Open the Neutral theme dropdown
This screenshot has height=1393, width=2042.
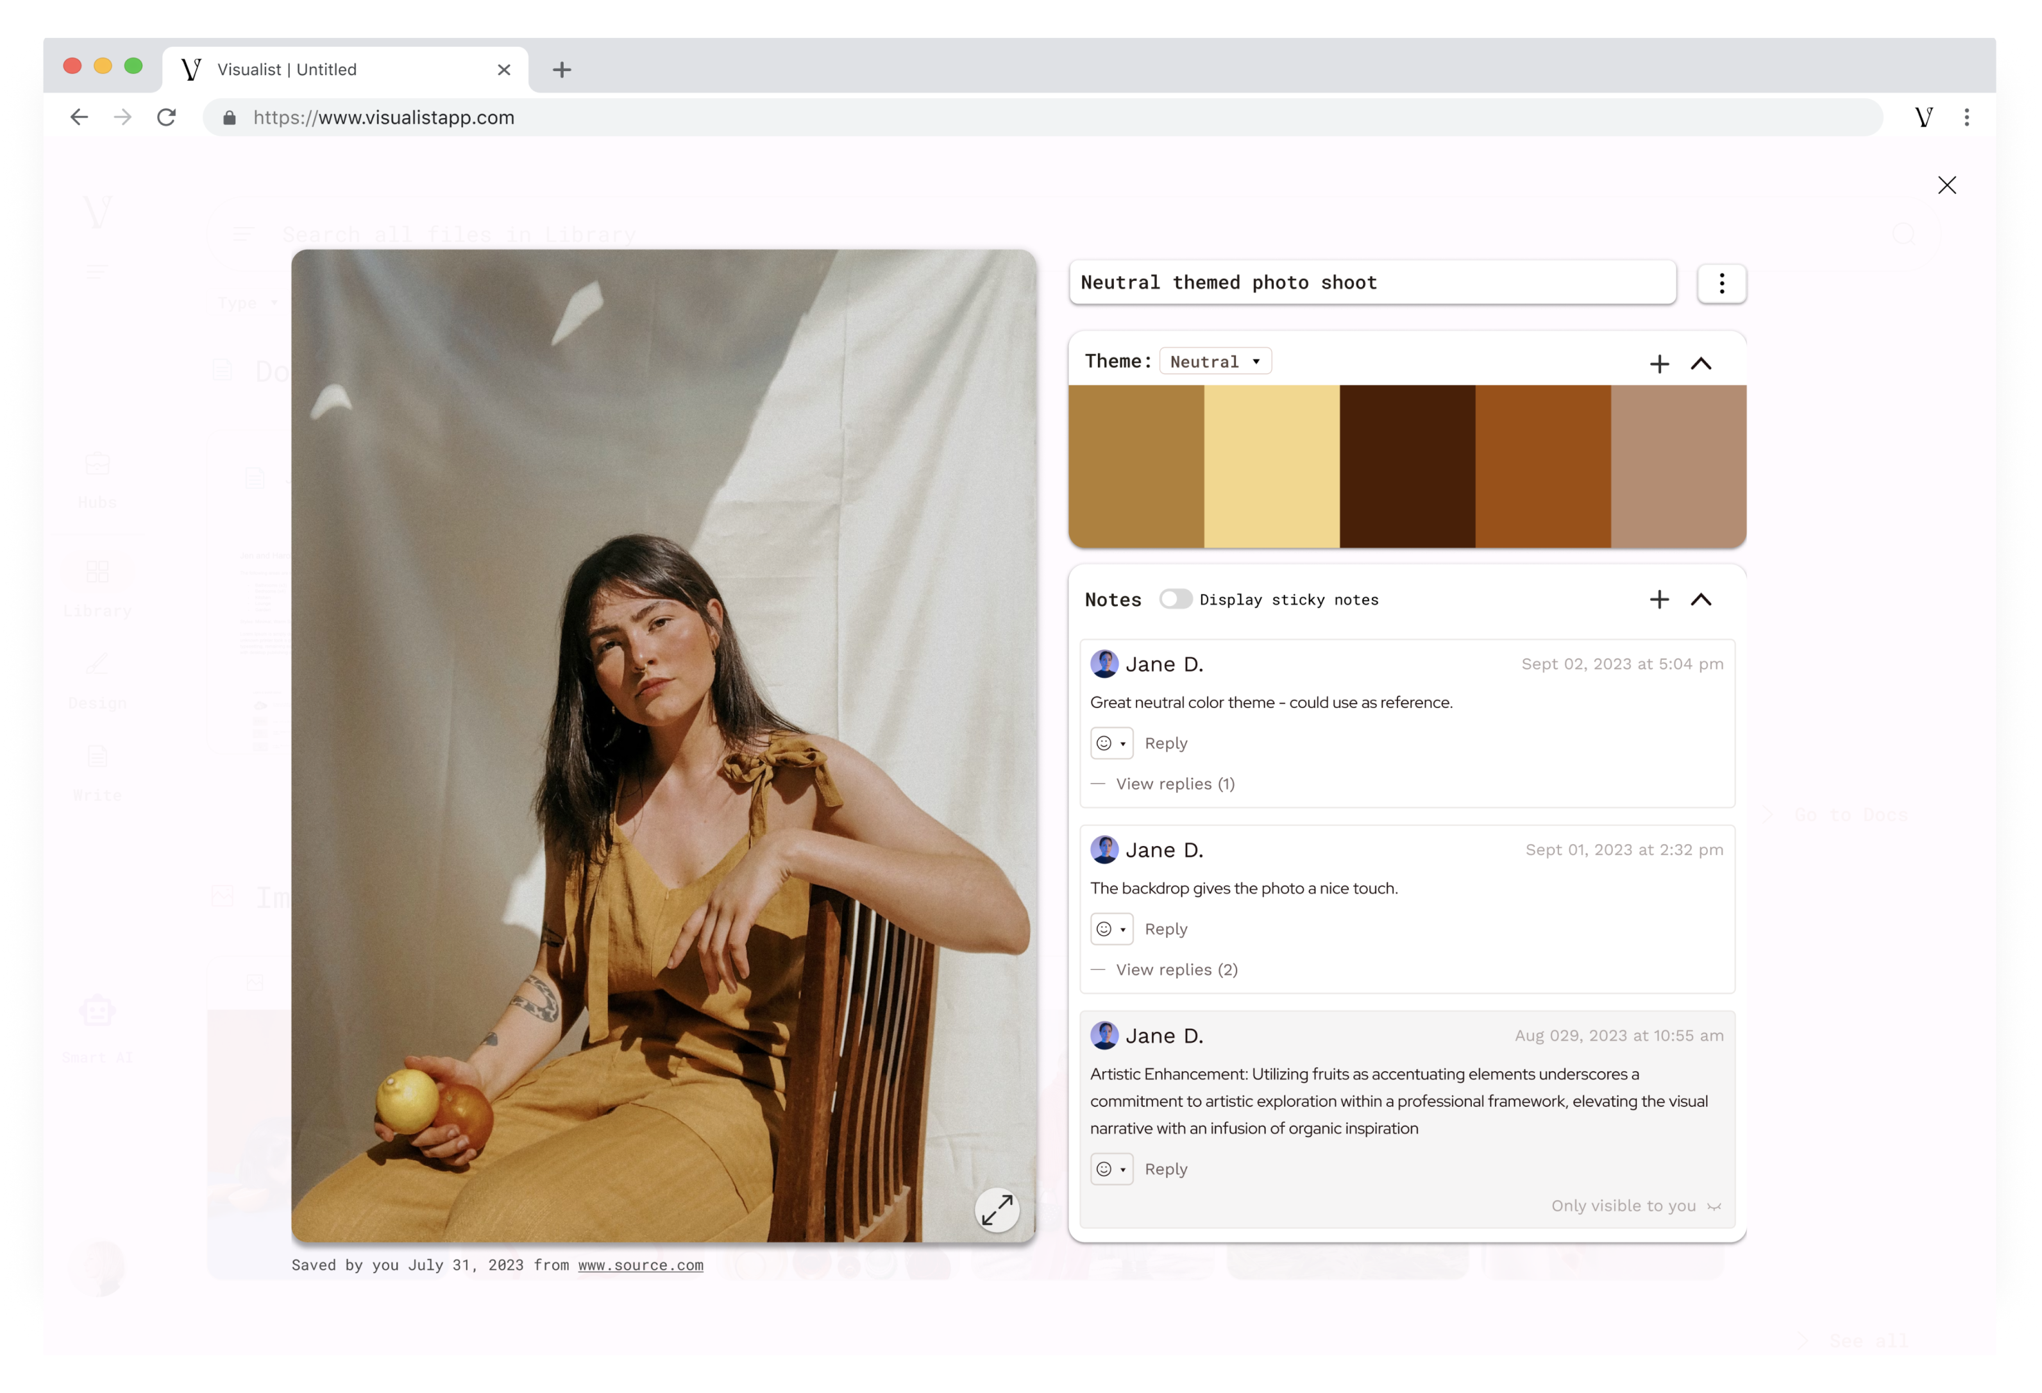(1215, 361)
